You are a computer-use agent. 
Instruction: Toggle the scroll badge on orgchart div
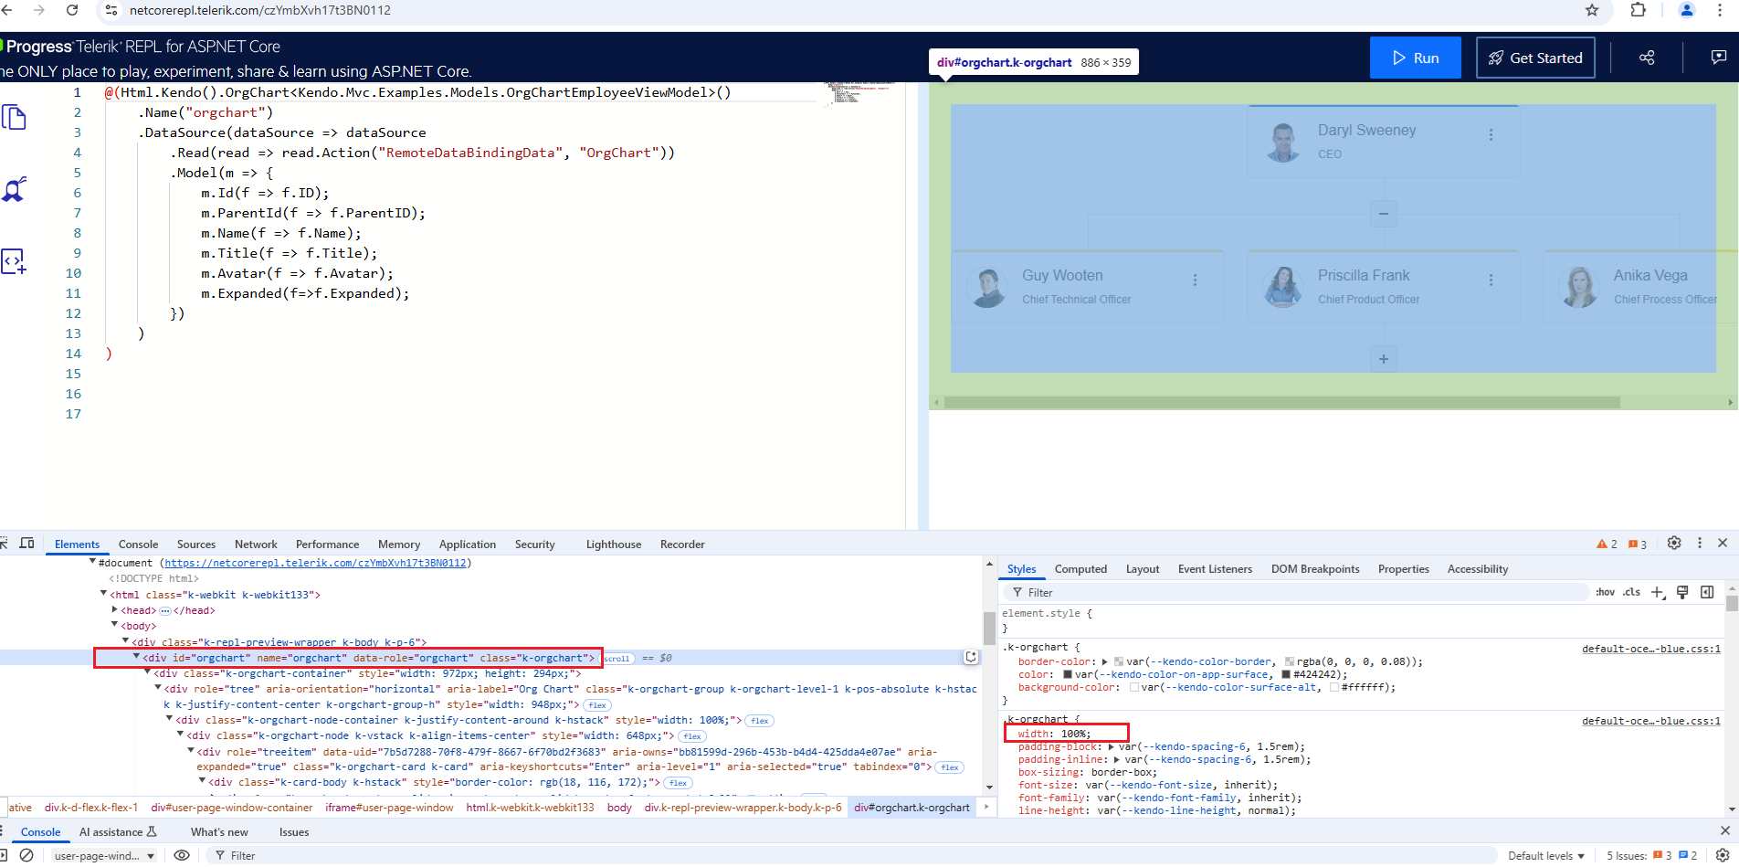click(x=617, y=659)
